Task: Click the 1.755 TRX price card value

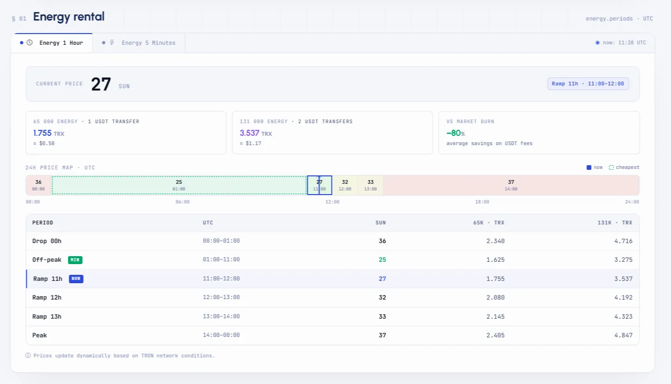Action: point(48,133)
